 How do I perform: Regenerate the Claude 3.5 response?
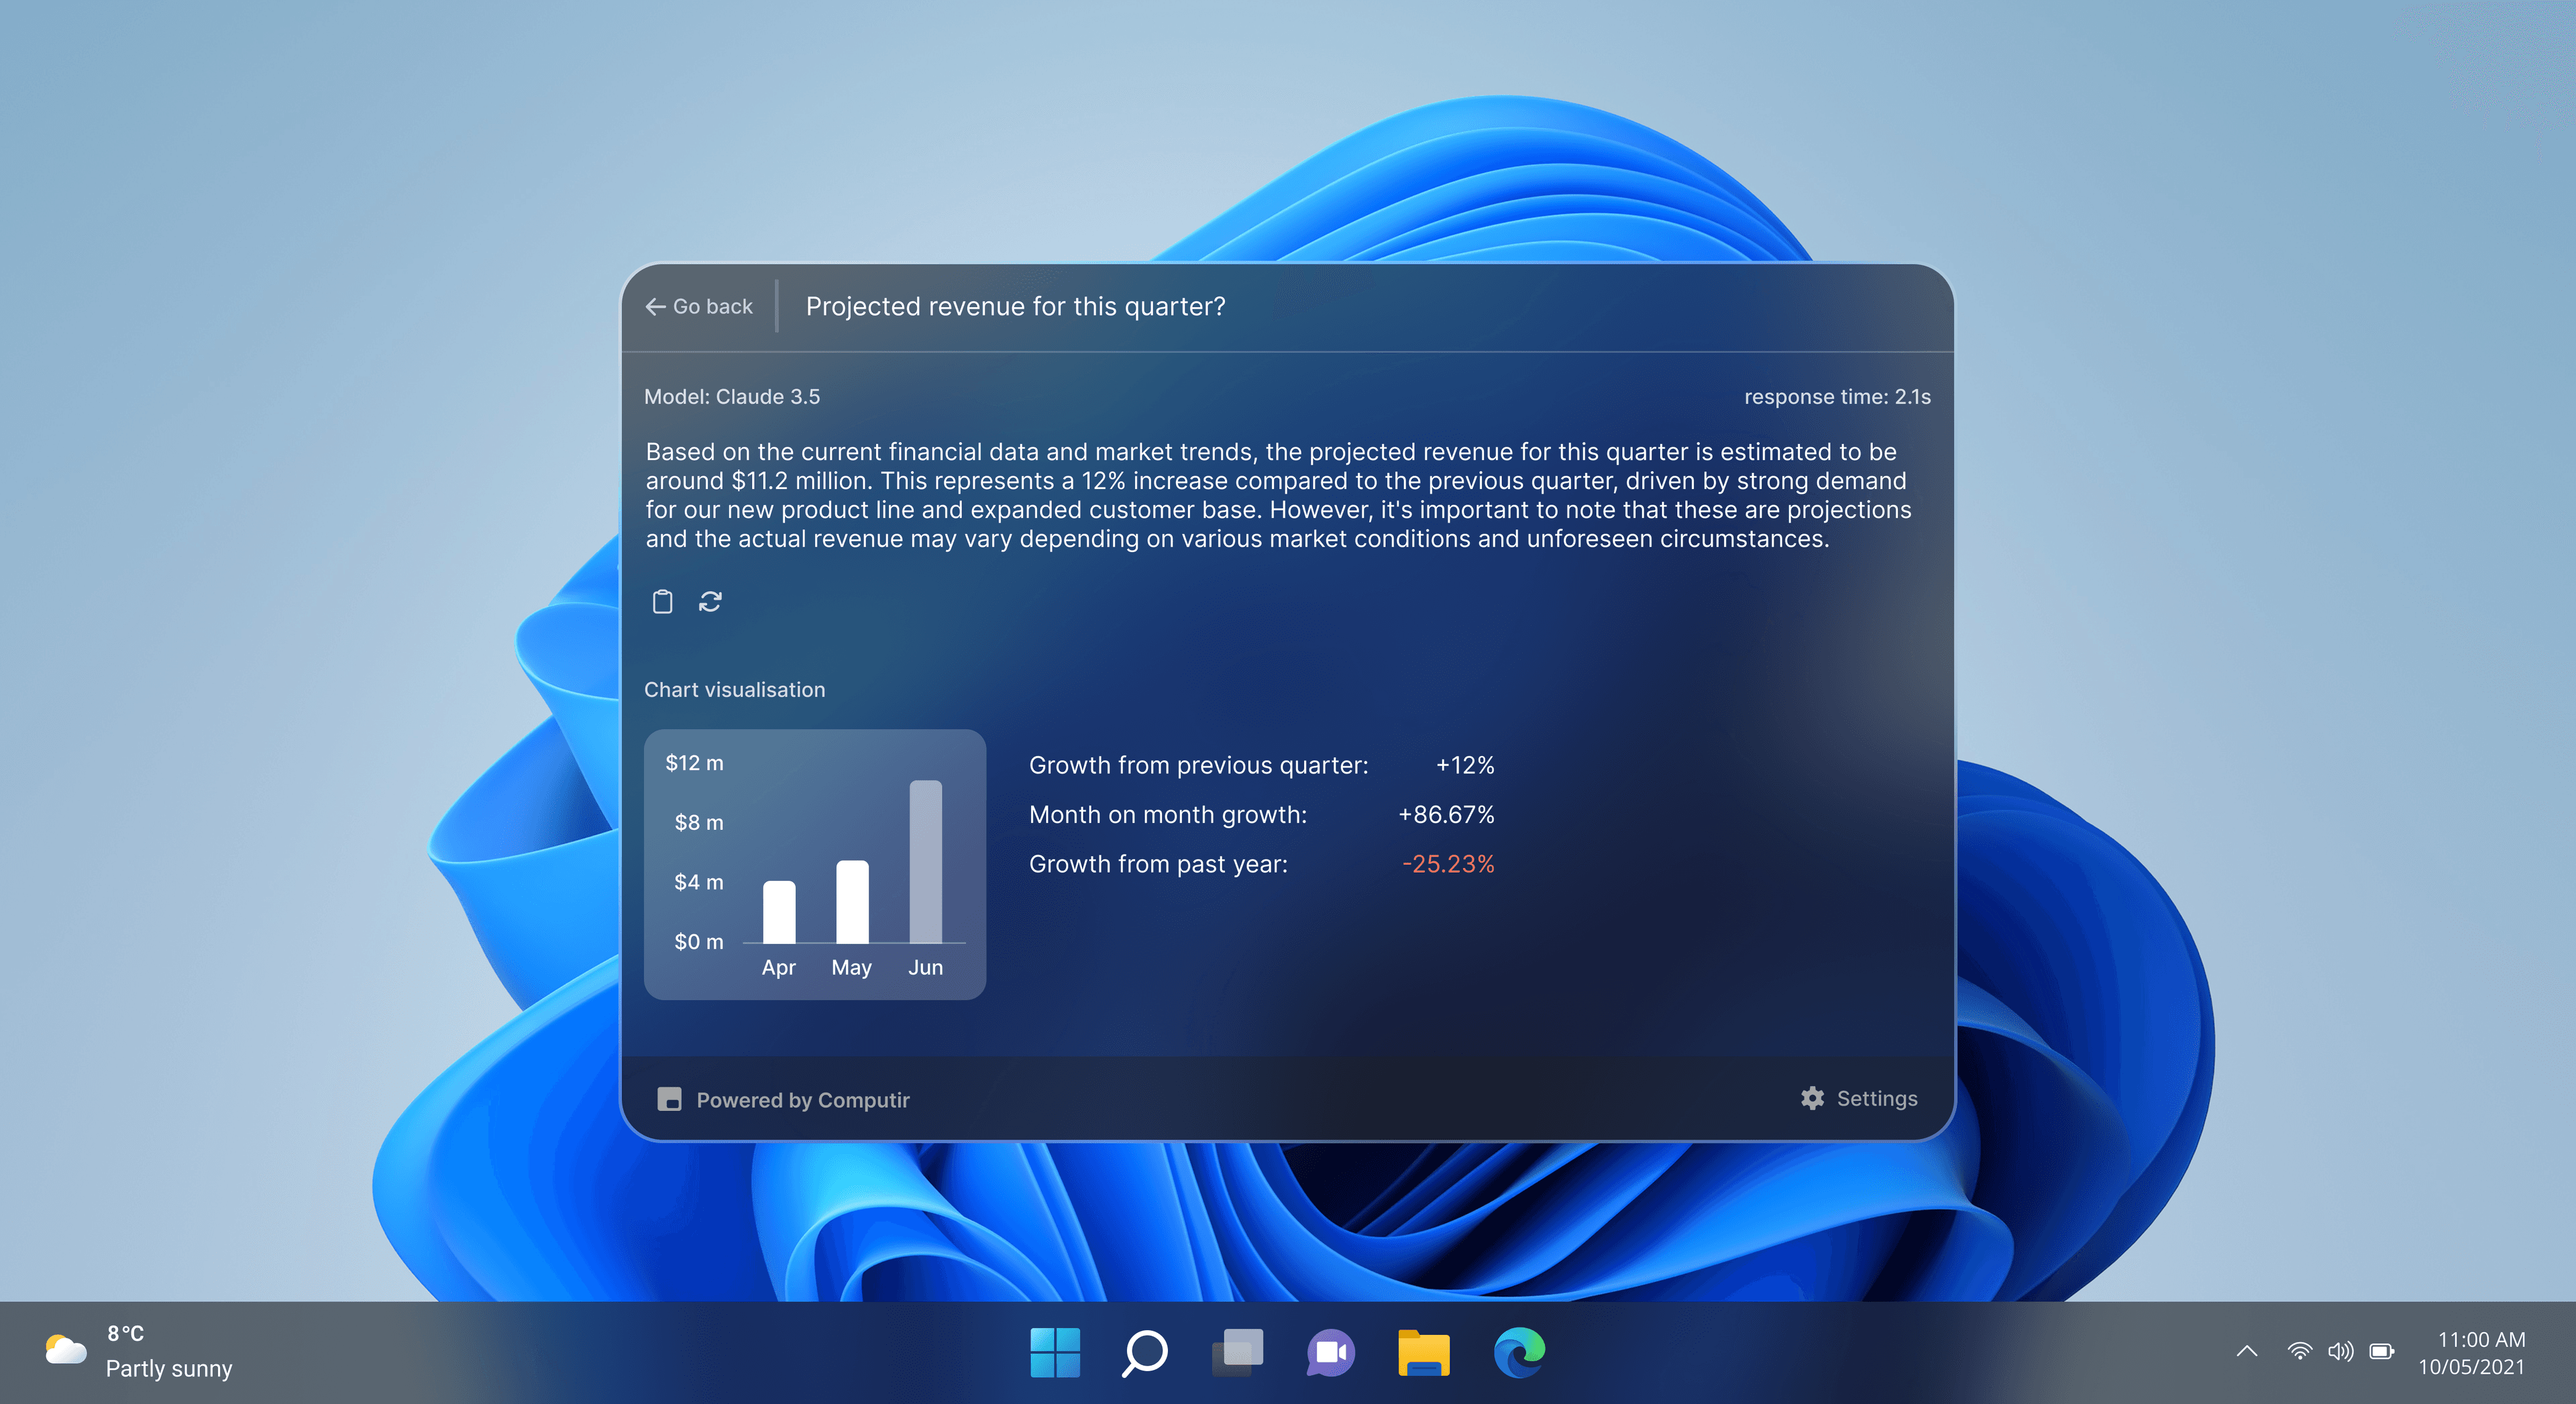711,601
